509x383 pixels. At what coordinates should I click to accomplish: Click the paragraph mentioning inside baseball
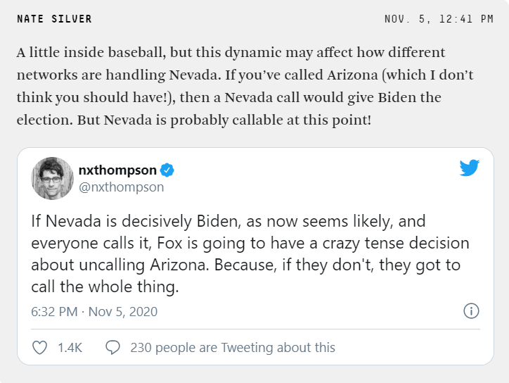pos(245,86)
